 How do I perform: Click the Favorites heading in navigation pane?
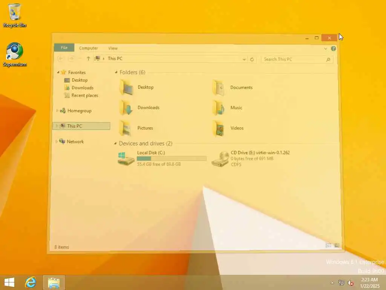pyautogui.click(x=77, y=72)
